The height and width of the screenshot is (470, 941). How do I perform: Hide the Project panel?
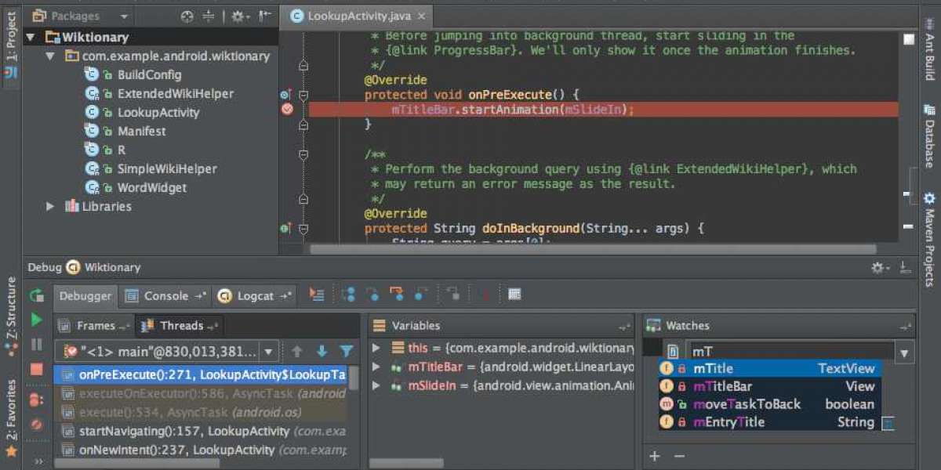pos(265,16)
